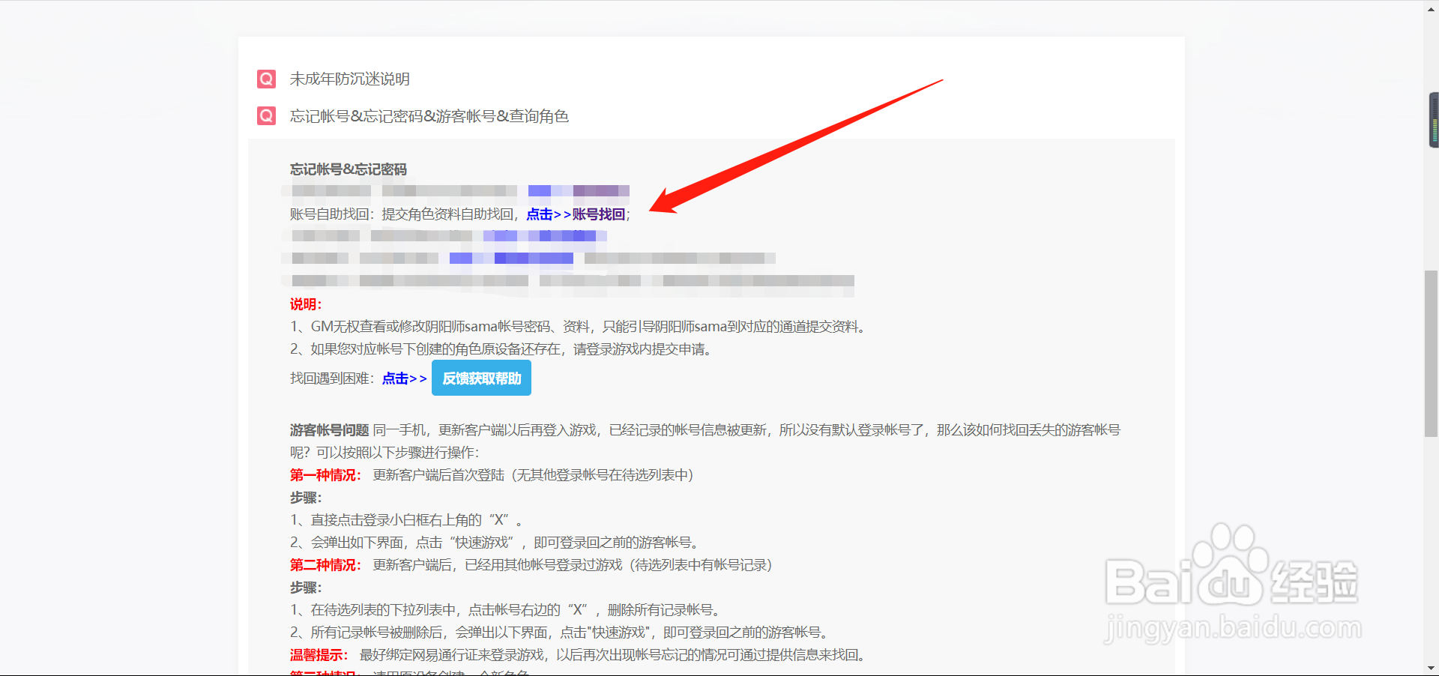The width and height of the screenshot is (1439, 676).
Task: Click the scrollbar down arrow
Action: [x=1432, y=669]
